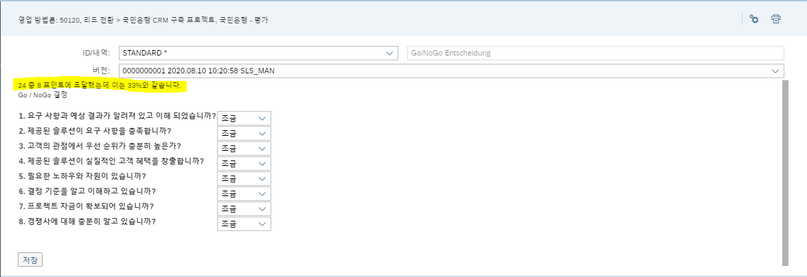Click the Go/NoGo Entscheidung description field
The image size is (807, 277).
click(x=595, y=53)
